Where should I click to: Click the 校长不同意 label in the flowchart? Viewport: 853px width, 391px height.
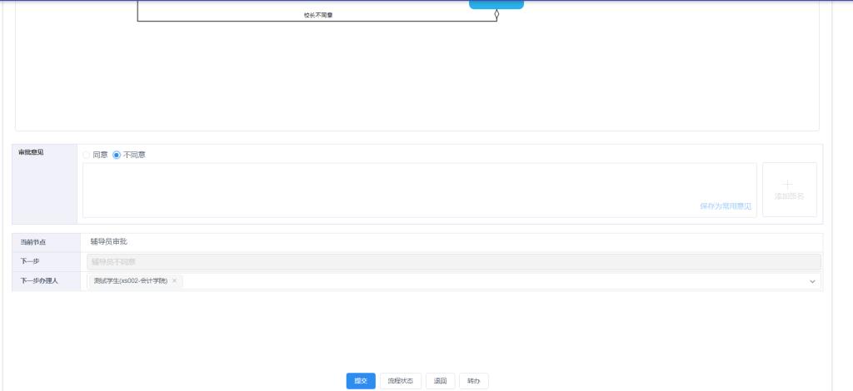(x=318, y=15)
